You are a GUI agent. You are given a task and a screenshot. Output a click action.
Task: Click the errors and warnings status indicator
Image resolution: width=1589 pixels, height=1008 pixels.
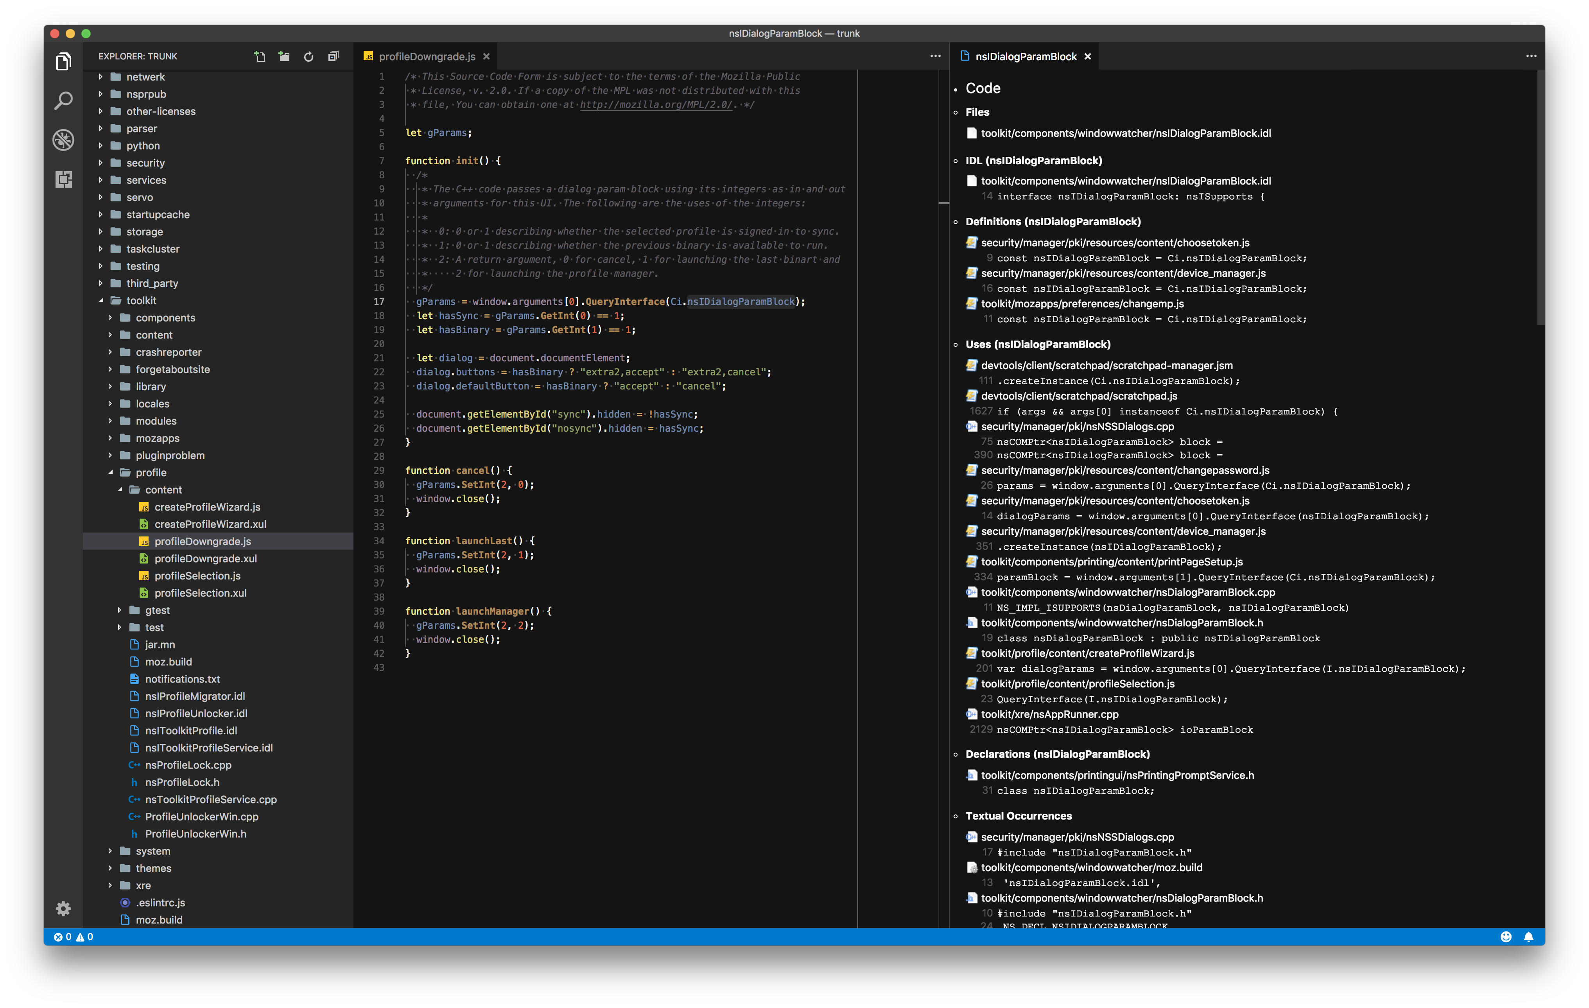coord(74,937)
